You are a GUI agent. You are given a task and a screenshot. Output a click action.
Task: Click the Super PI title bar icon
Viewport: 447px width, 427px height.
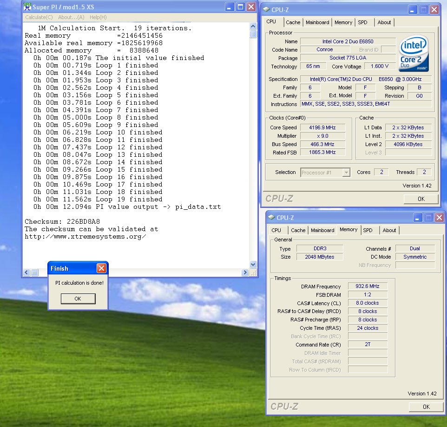[27, 7]
